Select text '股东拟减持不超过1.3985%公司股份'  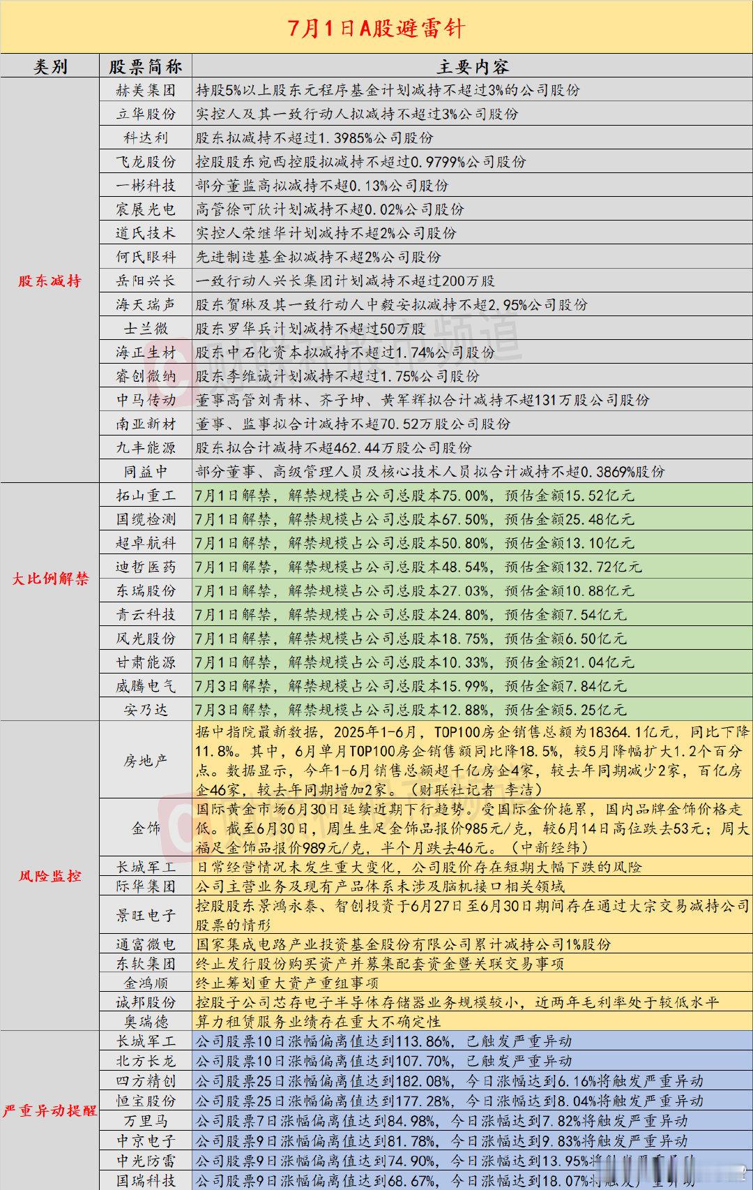[314, 137]
